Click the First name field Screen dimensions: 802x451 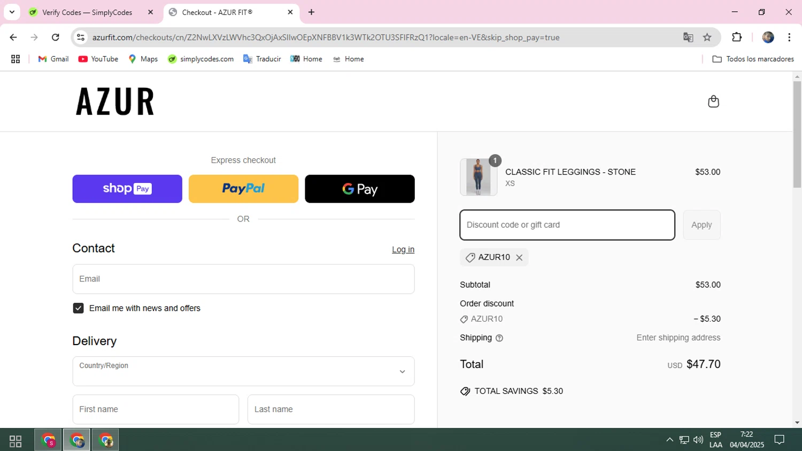[x=156, y=409]
